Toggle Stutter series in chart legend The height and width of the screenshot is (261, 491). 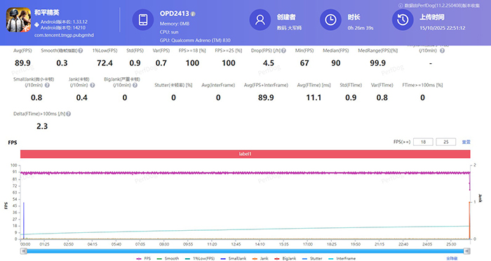(x=312, y=258)
